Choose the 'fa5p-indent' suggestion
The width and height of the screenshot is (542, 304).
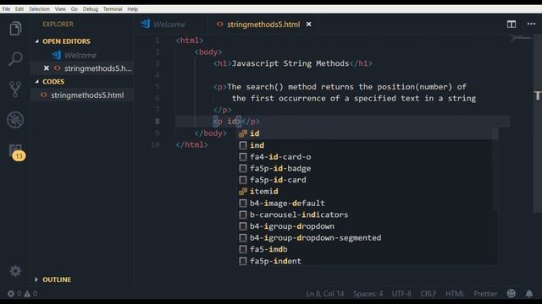[x=368, y=261]
